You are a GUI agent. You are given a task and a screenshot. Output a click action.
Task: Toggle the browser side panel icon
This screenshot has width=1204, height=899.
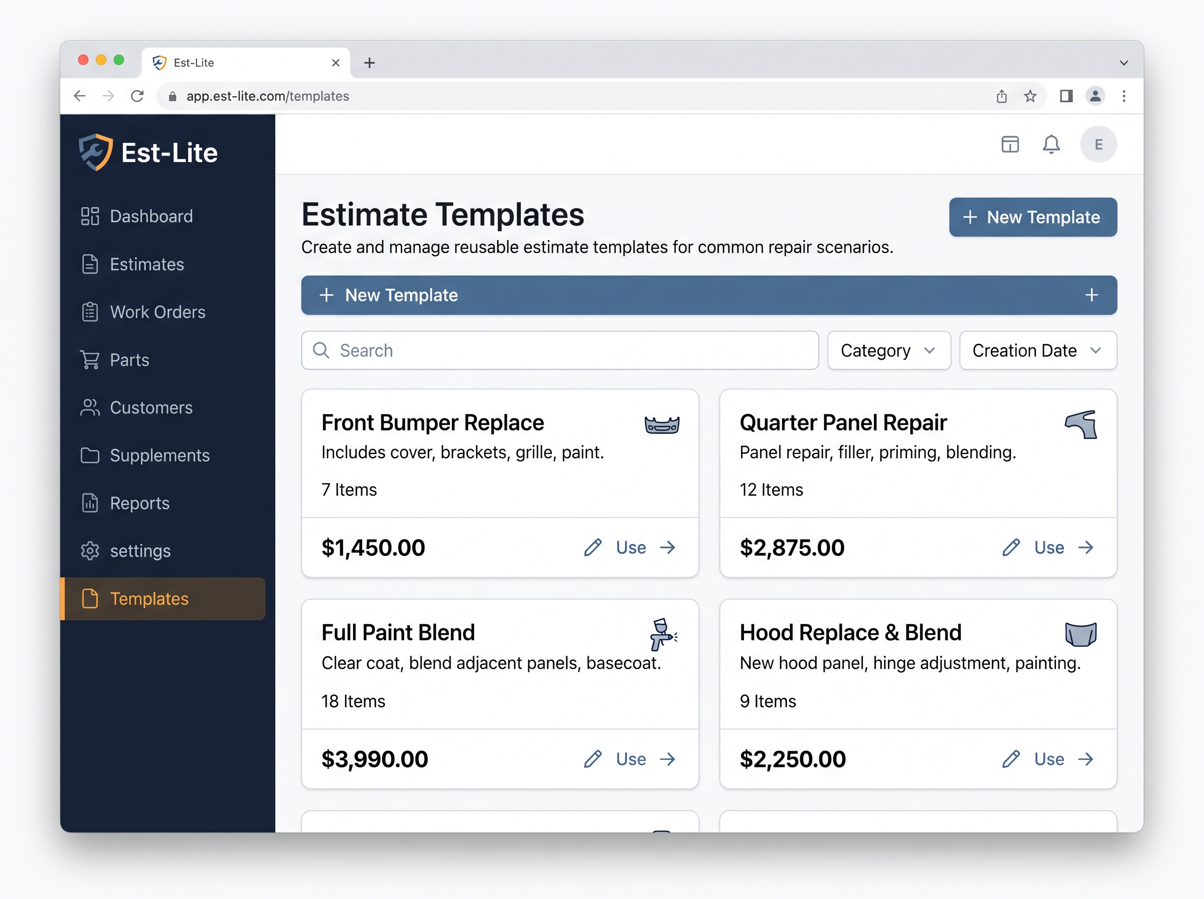(x=1066, y=96)
